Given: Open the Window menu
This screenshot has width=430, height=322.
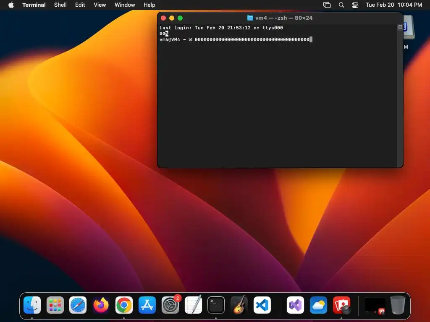Looking at the screenshot, I should 124,5.
